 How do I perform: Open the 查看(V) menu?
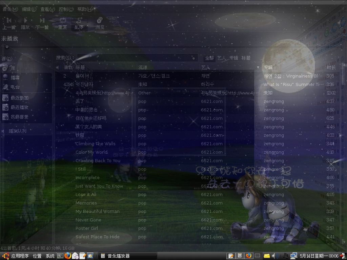[47, 9]
